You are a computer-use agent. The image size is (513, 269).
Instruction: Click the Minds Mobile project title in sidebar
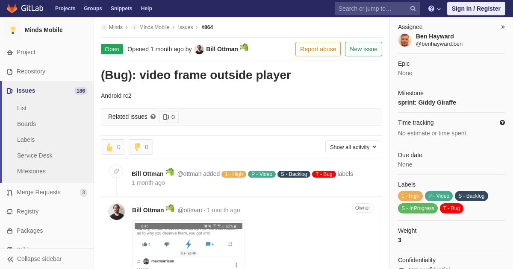[x=44, y=30]
